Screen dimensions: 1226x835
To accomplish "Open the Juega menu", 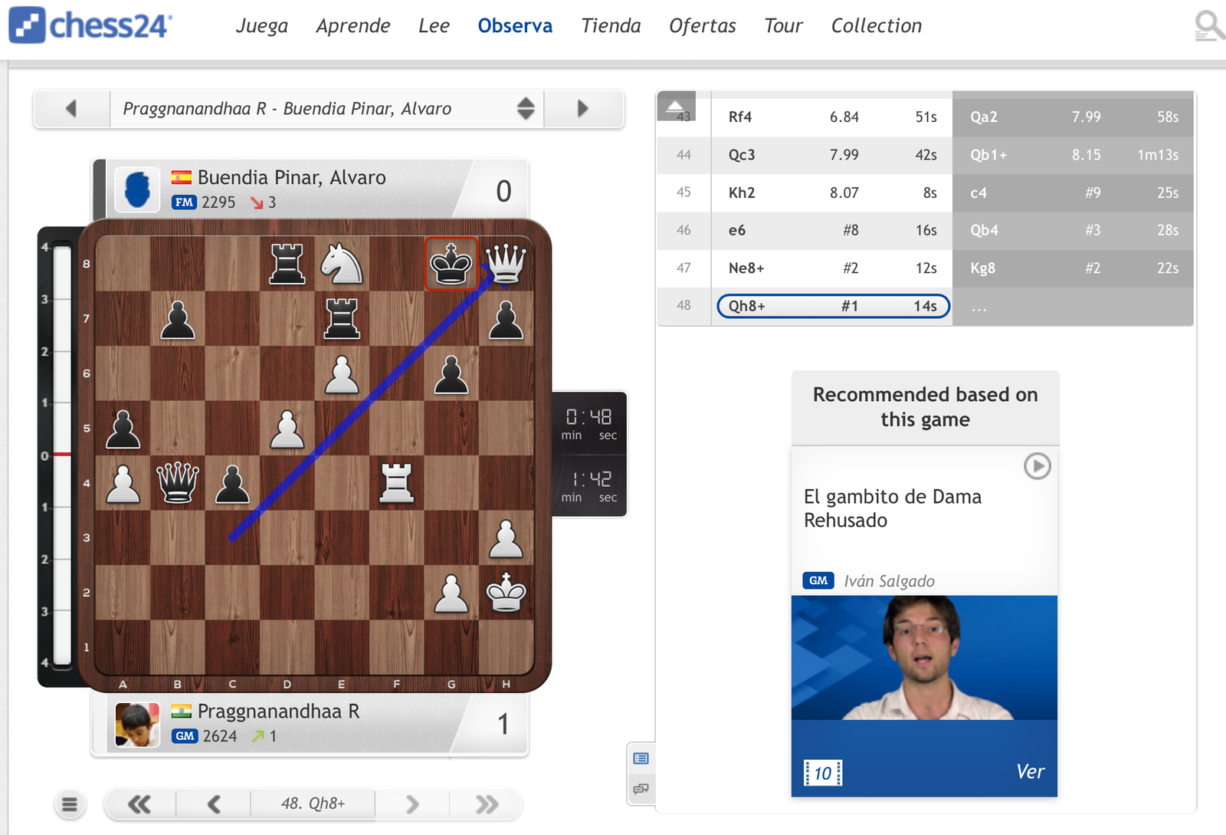I will 262,26.
